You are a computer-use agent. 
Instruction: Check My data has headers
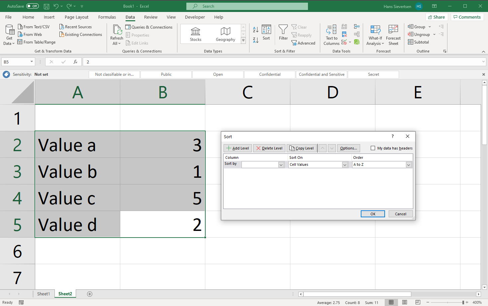point(373,148)
